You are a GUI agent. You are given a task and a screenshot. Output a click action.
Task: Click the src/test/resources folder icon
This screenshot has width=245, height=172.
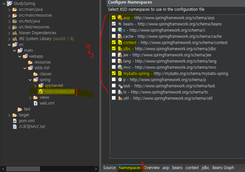pos(15,27)
